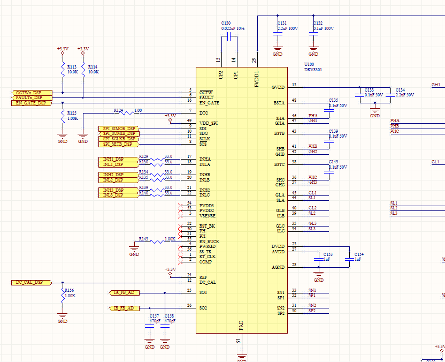Screen dimensions: 445x362
Task: Select the DC_CAL_DSP port
Action: click(32, 282)
